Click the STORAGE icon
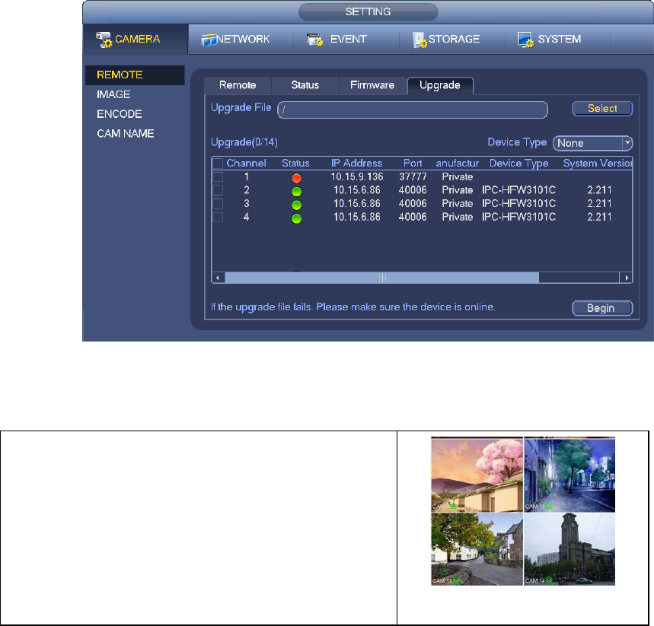654x626 pixels. [420, 40]
